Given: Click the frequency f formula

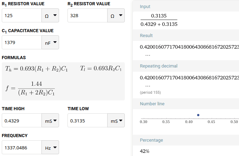Looking at the screenshot, I should point(30,88).
